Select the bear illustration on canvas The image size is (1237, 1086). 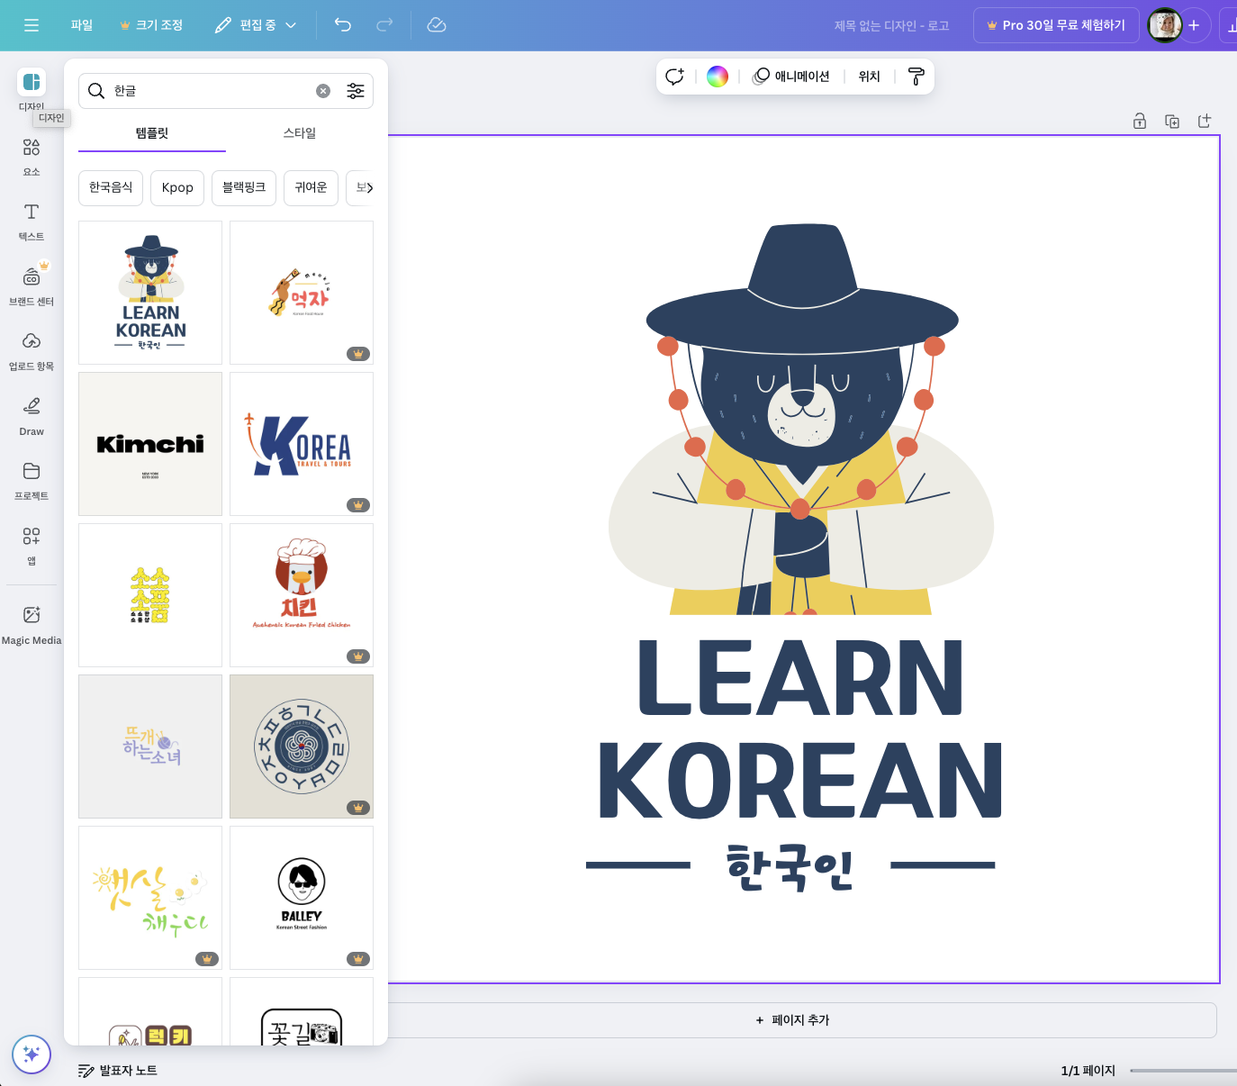[x=801, y=419]
